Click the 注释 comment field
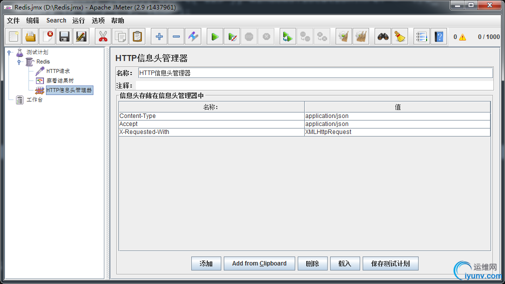 314,85
